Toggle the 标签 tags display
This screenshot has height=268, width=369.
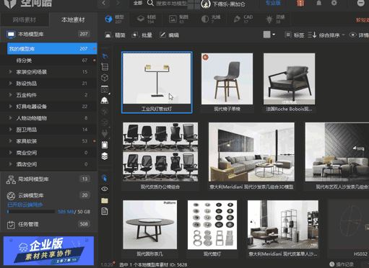click(x=294, y=35)
